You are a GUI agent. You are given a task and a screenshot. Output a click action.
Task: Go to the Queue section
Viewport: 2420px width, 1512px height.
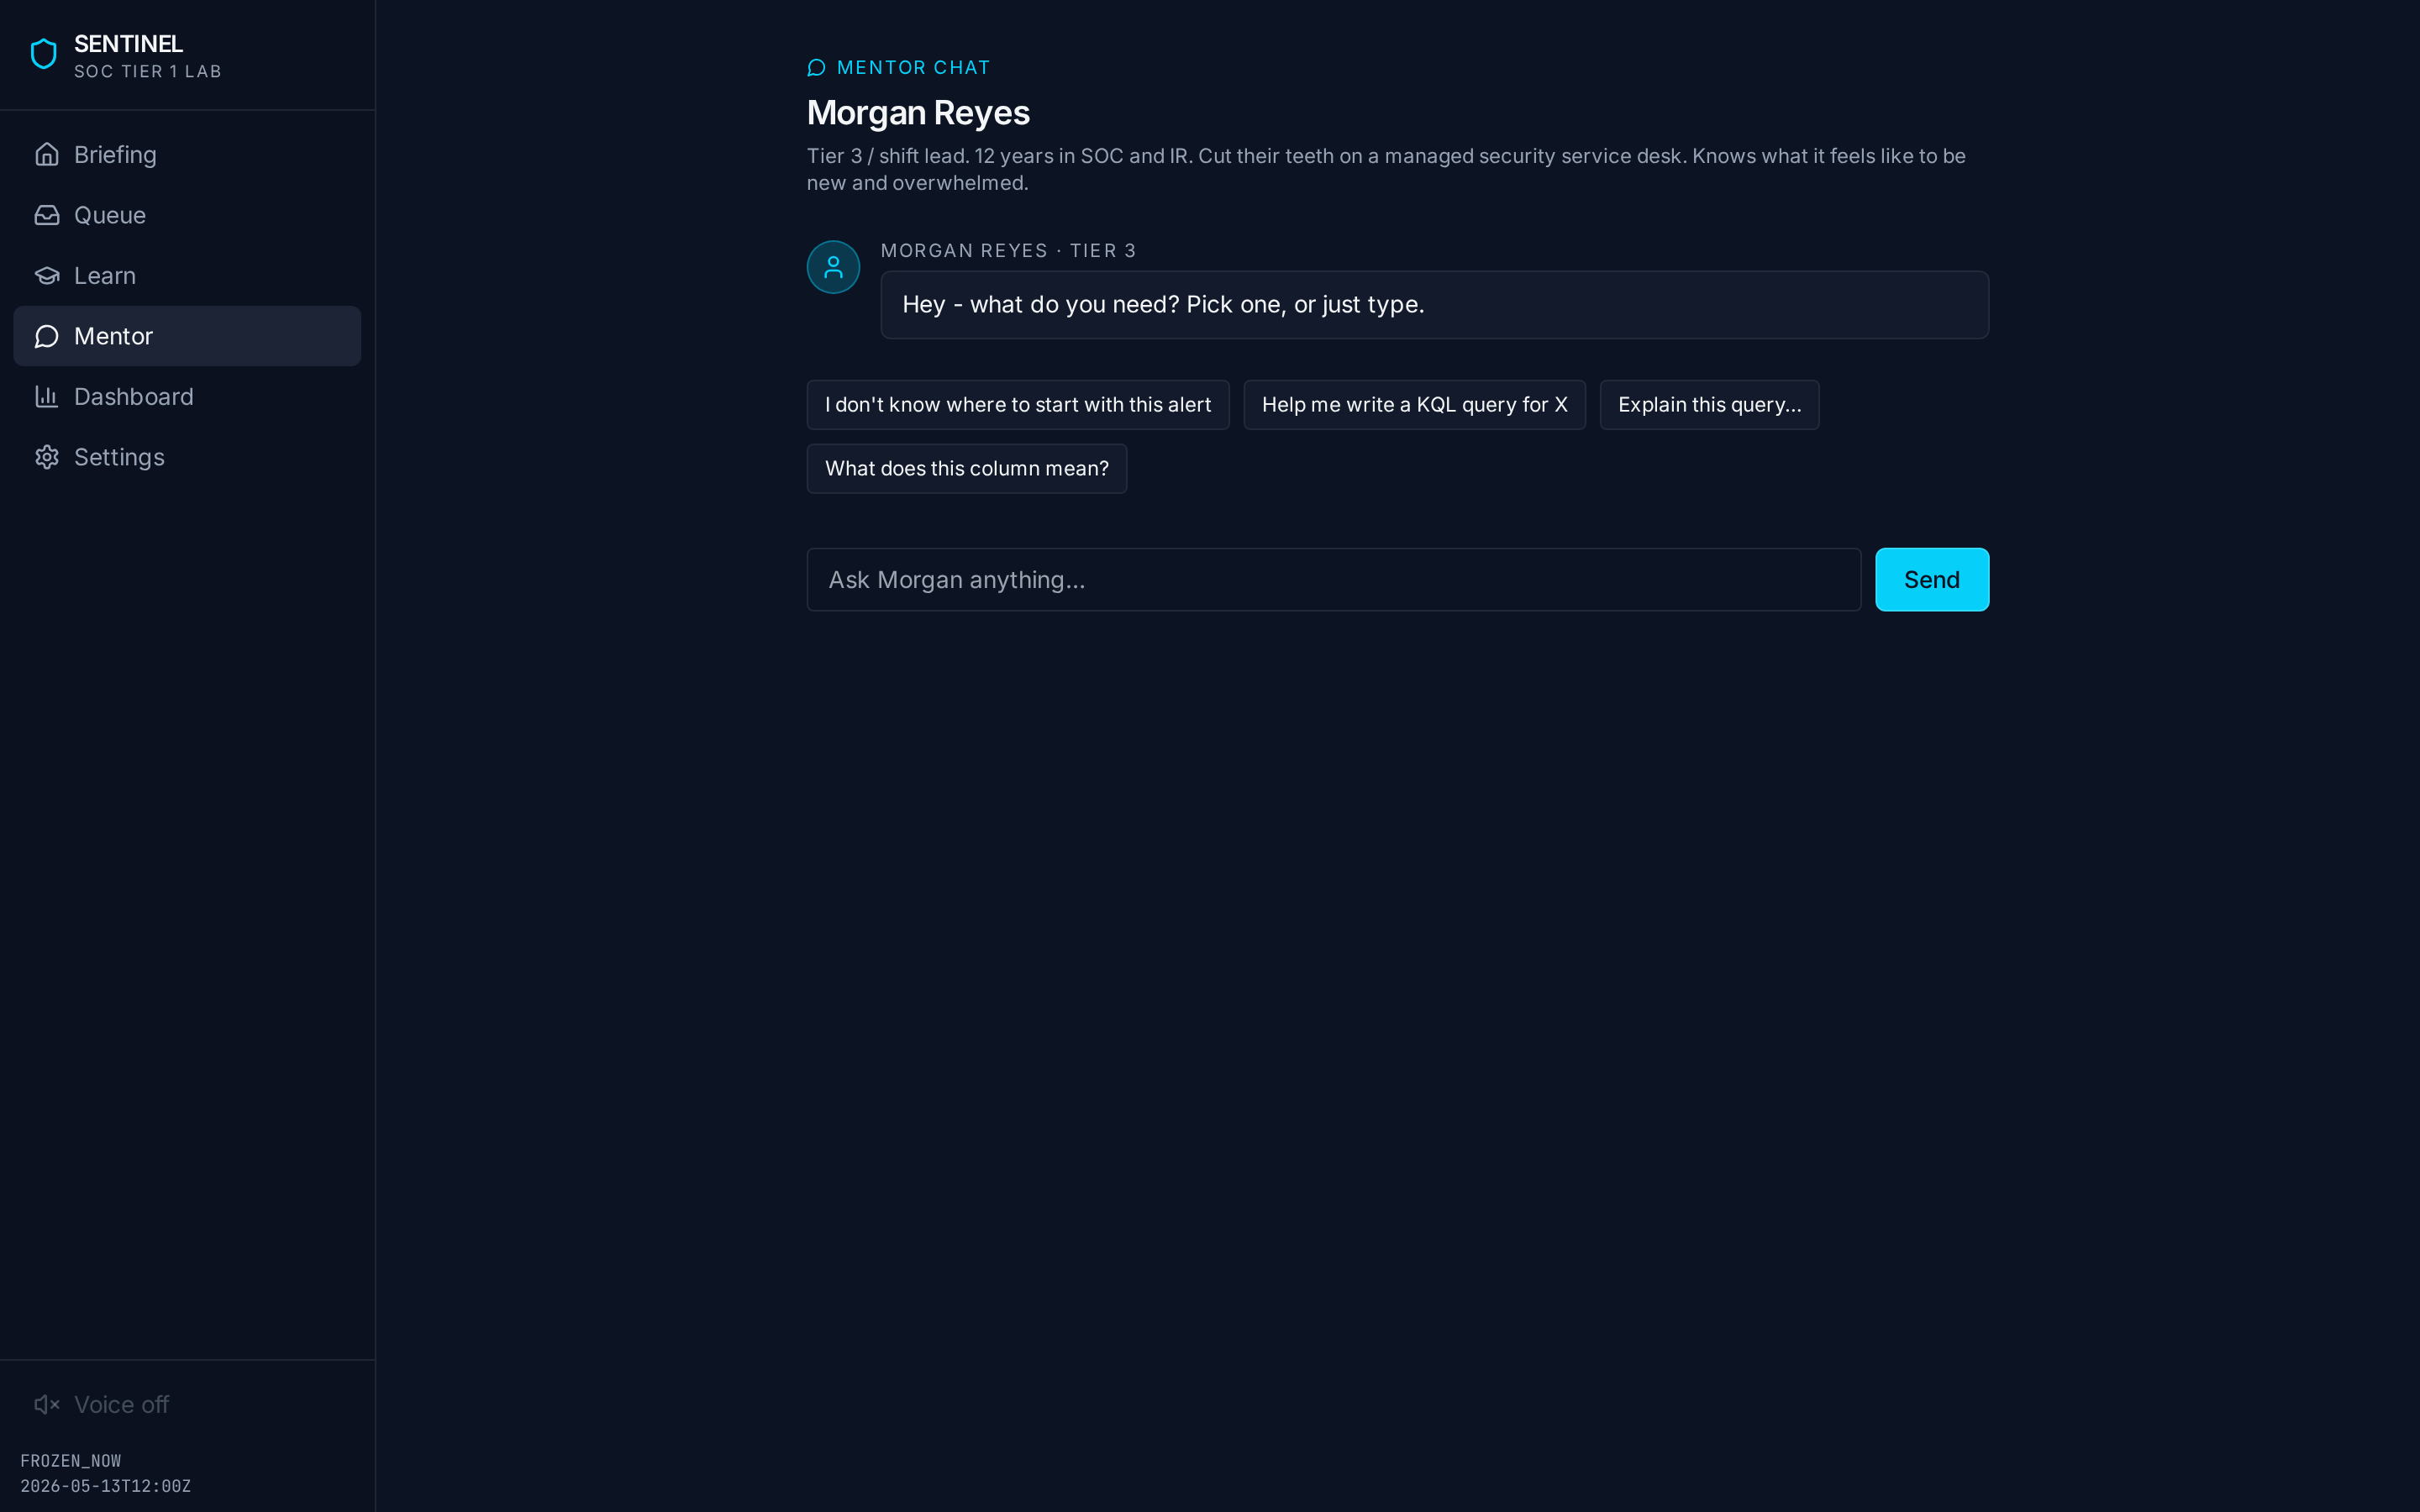tap(187, 215)
